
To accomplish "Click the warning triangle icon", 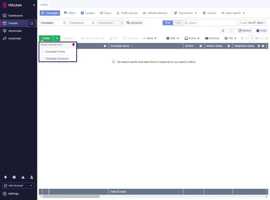I will tap(23, 177).
